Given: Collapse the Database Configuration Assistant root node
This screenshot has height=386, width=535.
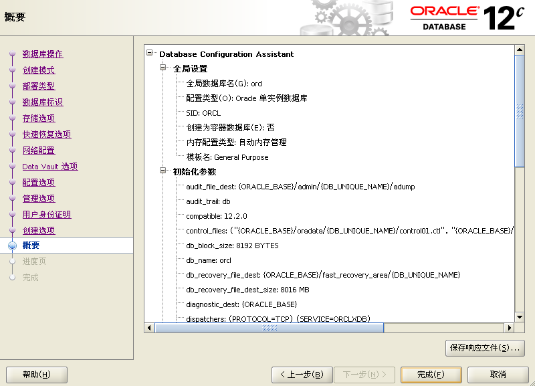Looking at the screenshot, I should [149, 53].
